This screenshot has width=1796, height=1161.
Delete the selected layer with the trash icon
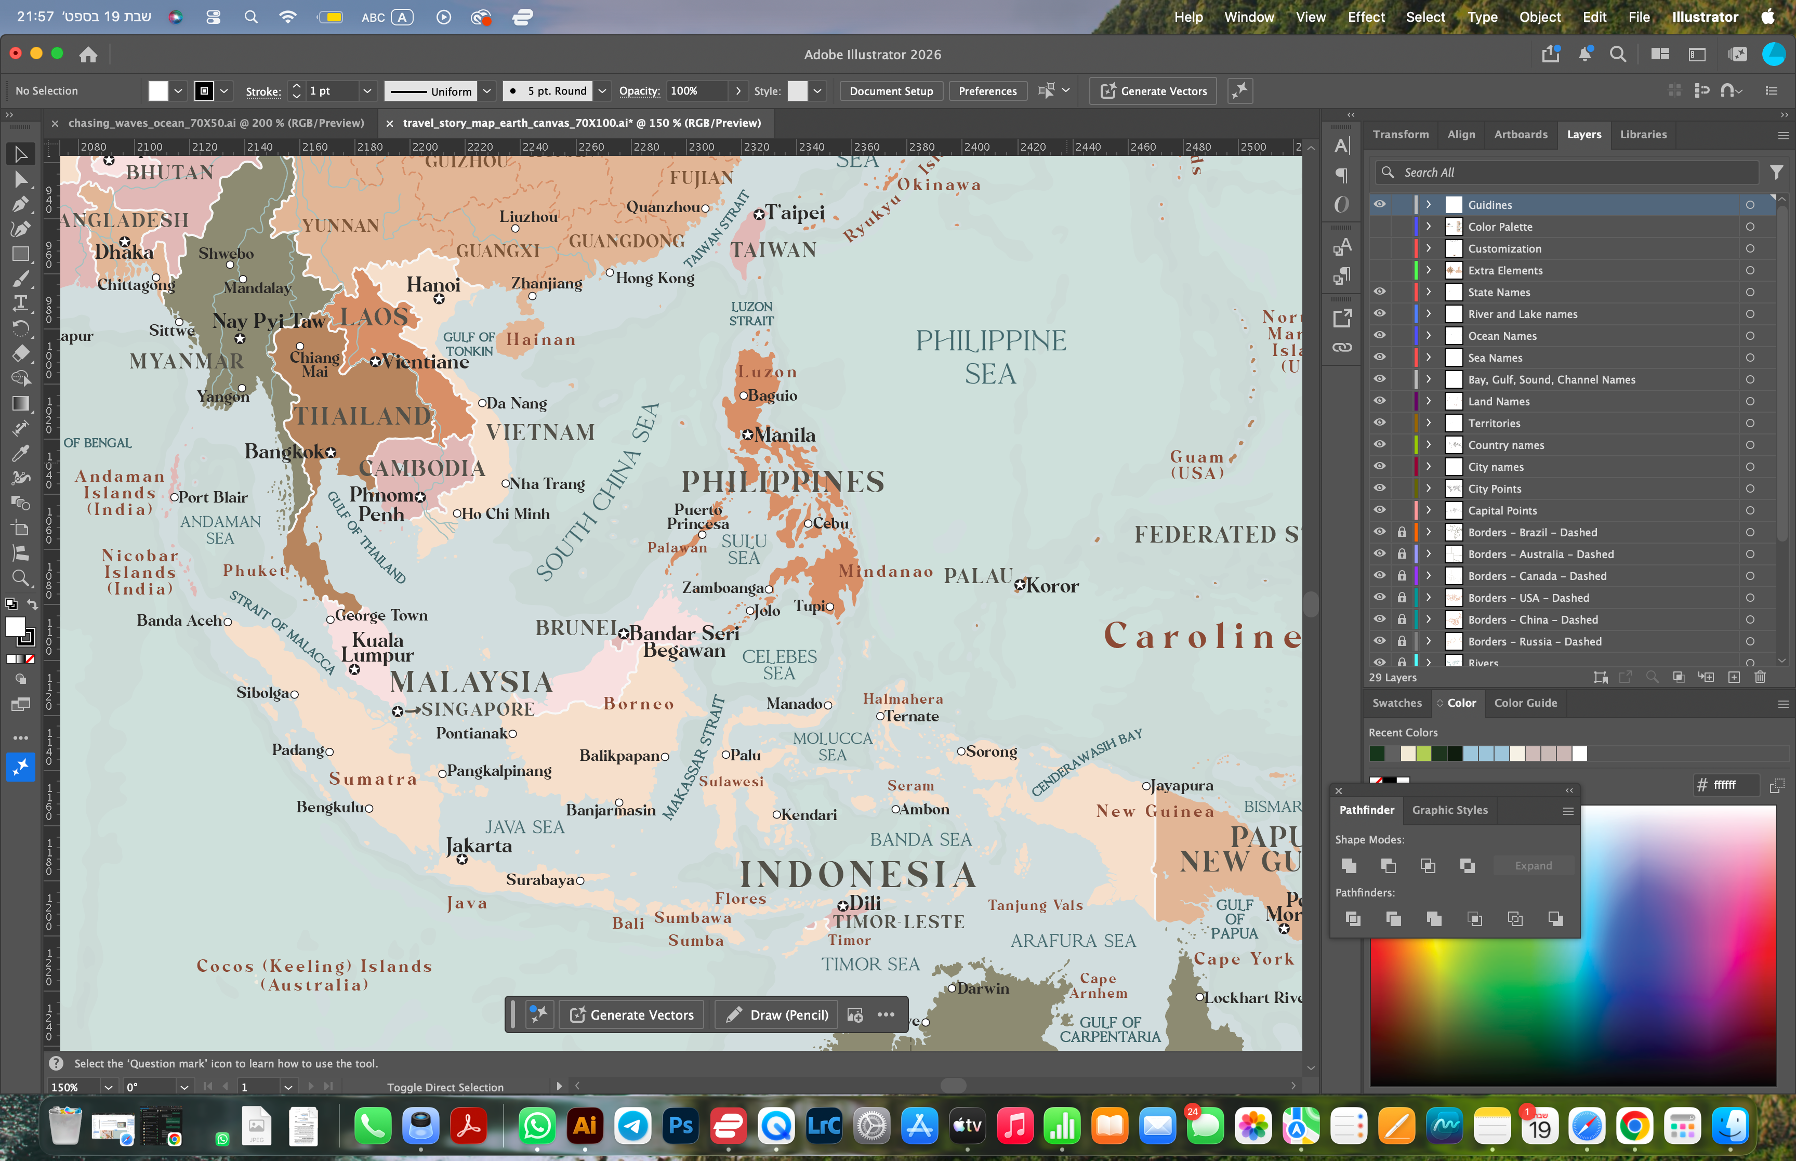1760,677
